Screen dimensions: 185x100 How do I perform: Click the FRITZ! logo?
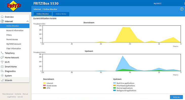tap(14, 6)
